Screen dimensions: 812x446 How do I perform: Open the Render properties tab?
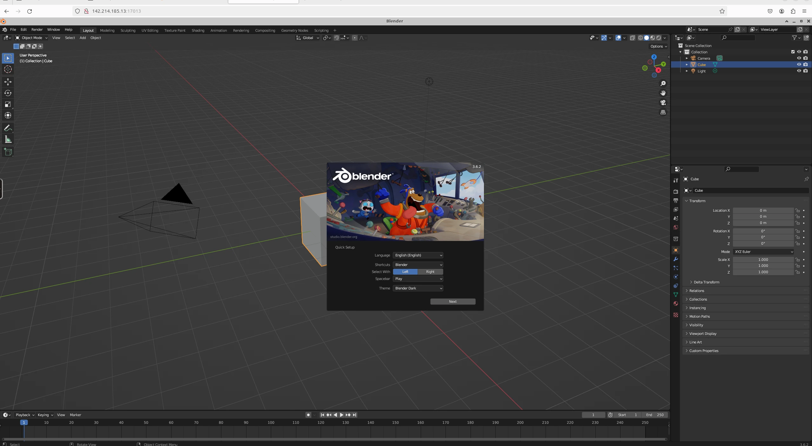[x=676, y=191]
